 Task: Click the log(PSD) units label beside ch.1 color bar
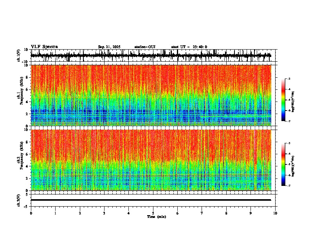(x=293, y=102)
